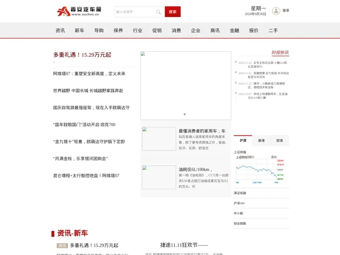Open article 世界越野 中国长城

coord(88,91)
